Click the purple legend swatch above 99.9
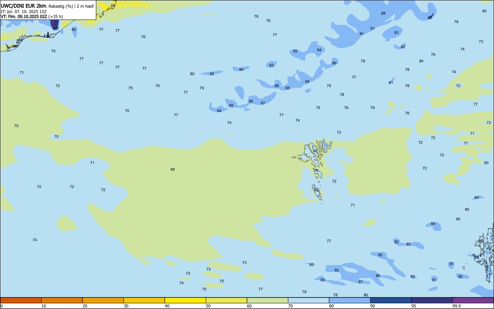This screenshot has height=309, width=494. [473, 300]
